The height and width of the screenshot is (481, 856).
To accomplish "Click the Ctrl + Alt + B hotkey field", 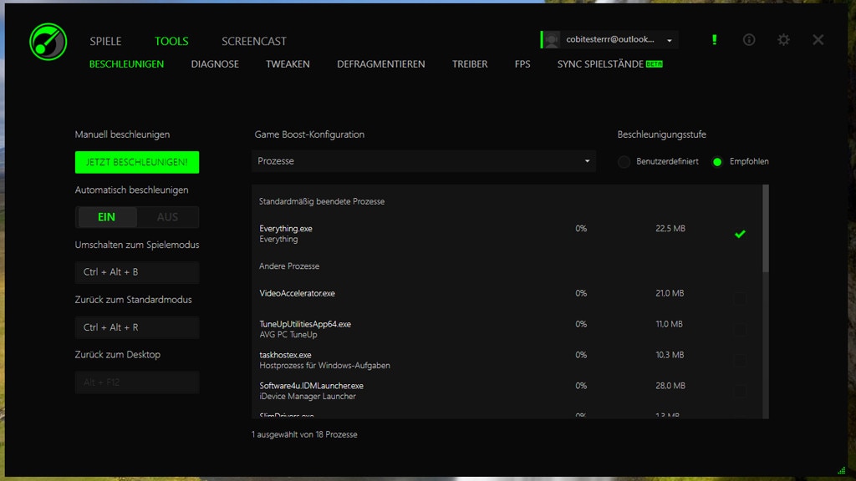I will pyautogui.click(x=137, y=272).
